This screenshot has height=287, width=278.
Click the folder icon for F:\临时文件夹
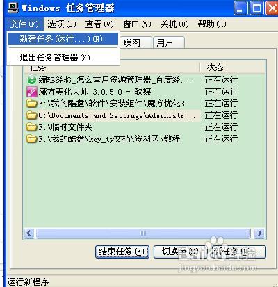32,127
